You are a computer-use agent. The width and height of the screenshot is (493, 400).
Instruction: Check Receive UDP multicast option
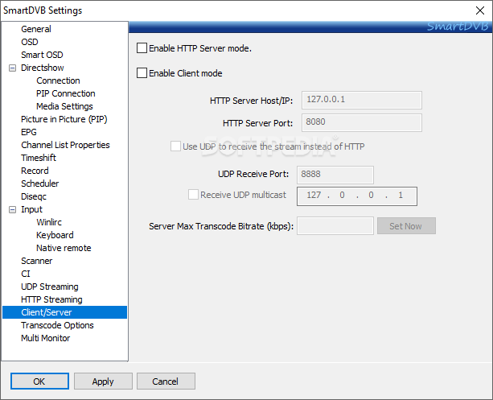click(193, 195)
